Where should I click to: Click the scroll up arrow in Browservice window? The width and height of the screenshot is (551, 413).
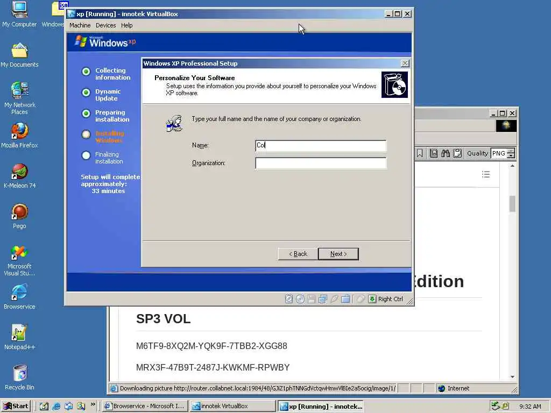[512, 166]
